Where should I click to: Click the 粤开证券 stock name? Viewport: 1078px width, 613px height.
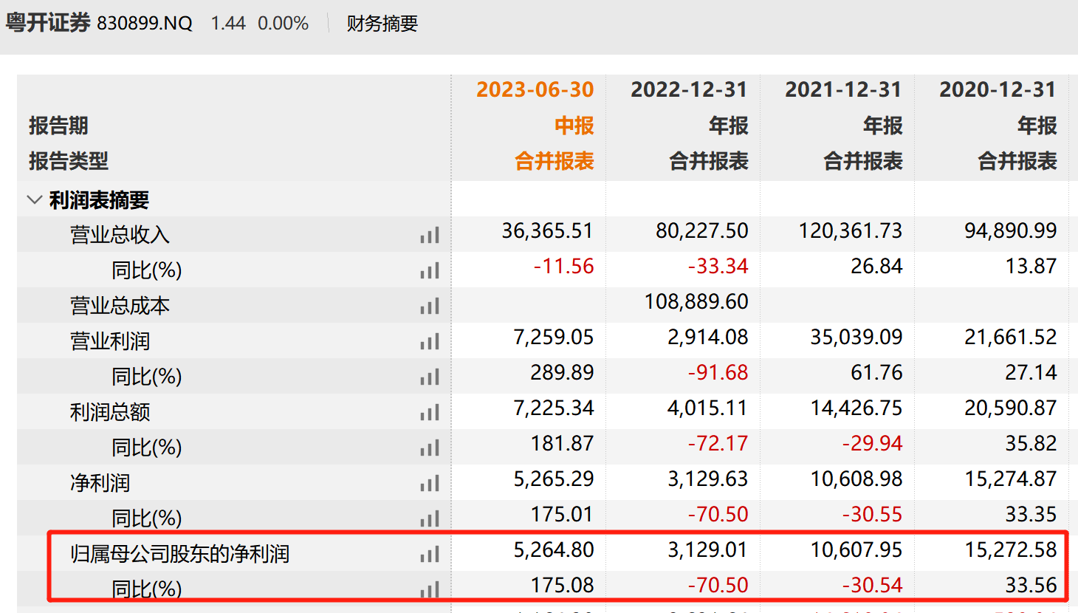pos(48,23)
